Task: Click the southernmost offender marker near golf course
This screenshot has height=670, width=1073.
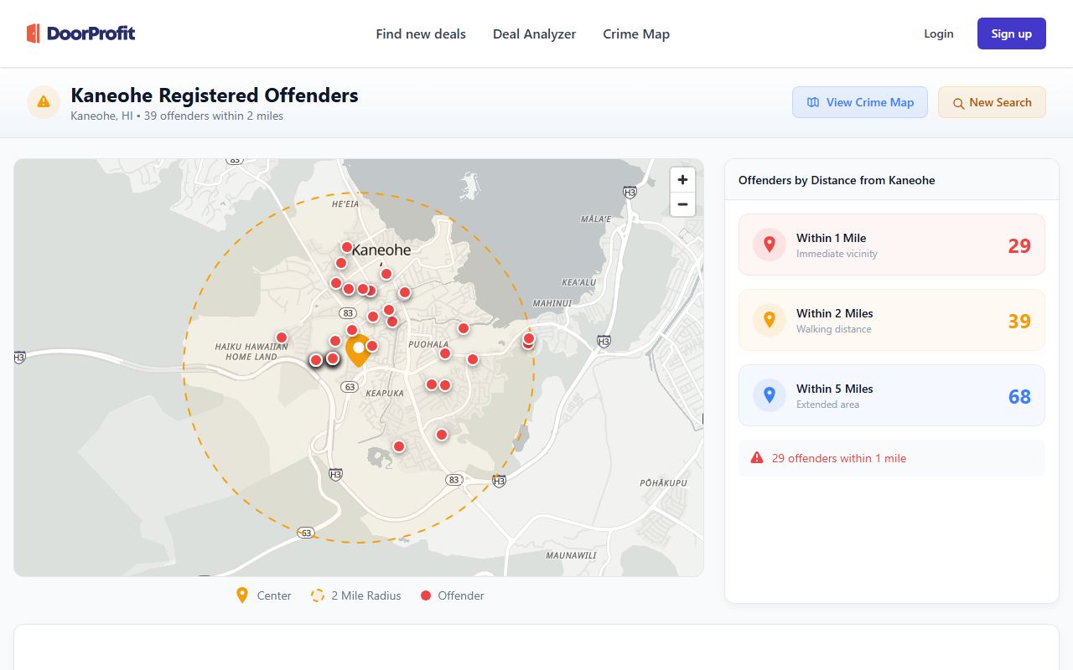Action: (399, 446)
